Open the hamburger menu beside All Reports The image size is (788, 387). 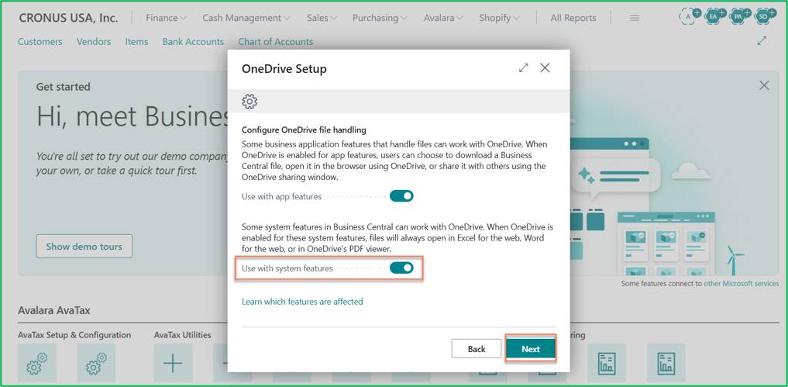point(635,18)
